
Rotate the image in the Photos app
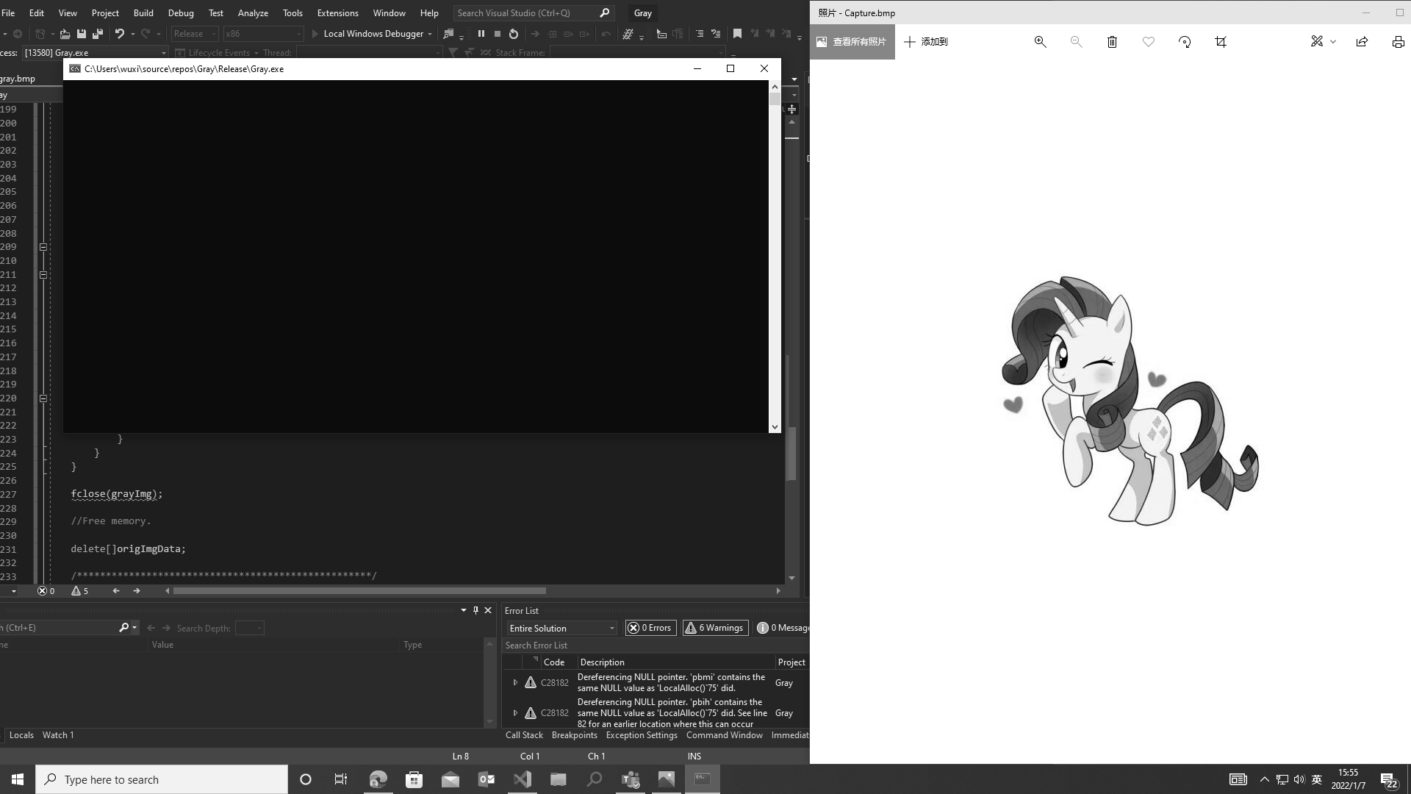tap(1185, 42)
